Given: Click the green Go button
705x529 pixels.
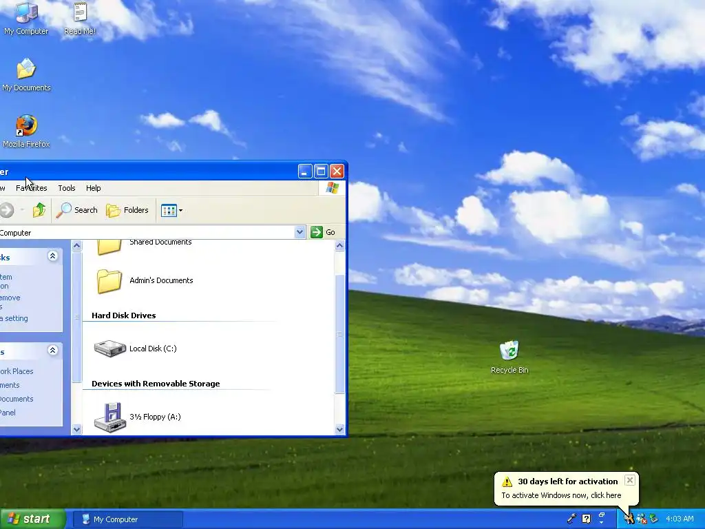Looking at the screenshot, I should pos(323,232).
